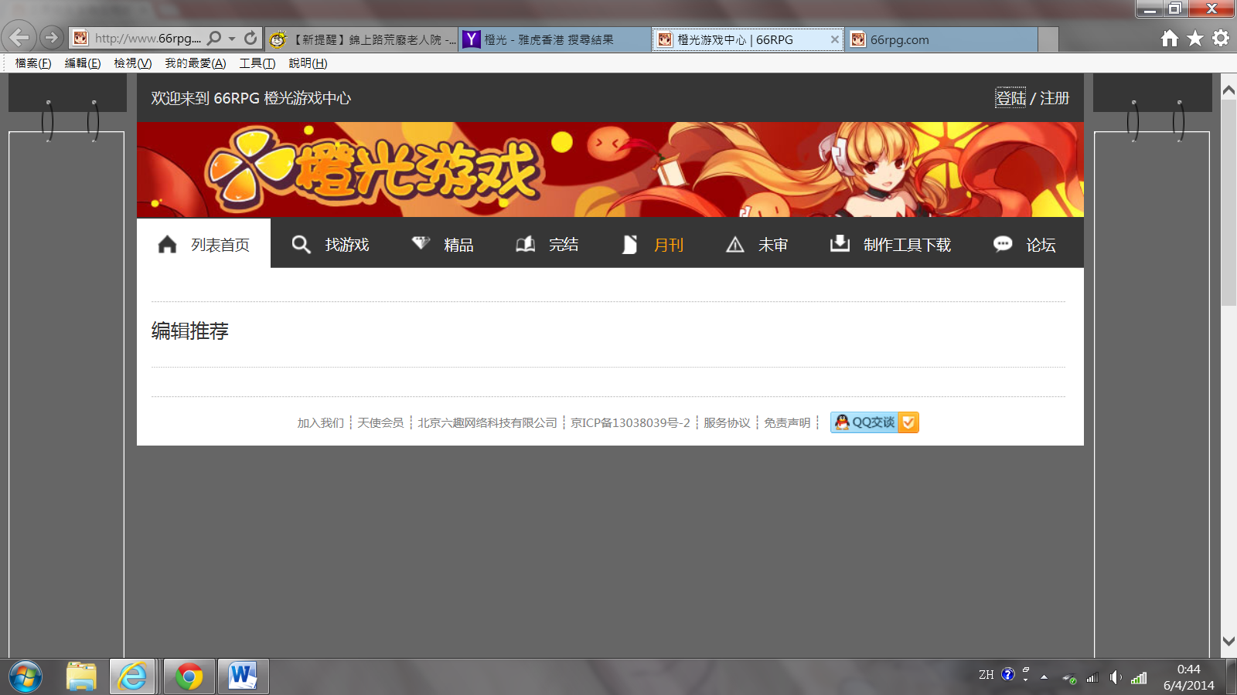Open the 找游戏 navigation item
This screenshot has height=695, width=1237.
pyautogui.click(x=347, y=245)
